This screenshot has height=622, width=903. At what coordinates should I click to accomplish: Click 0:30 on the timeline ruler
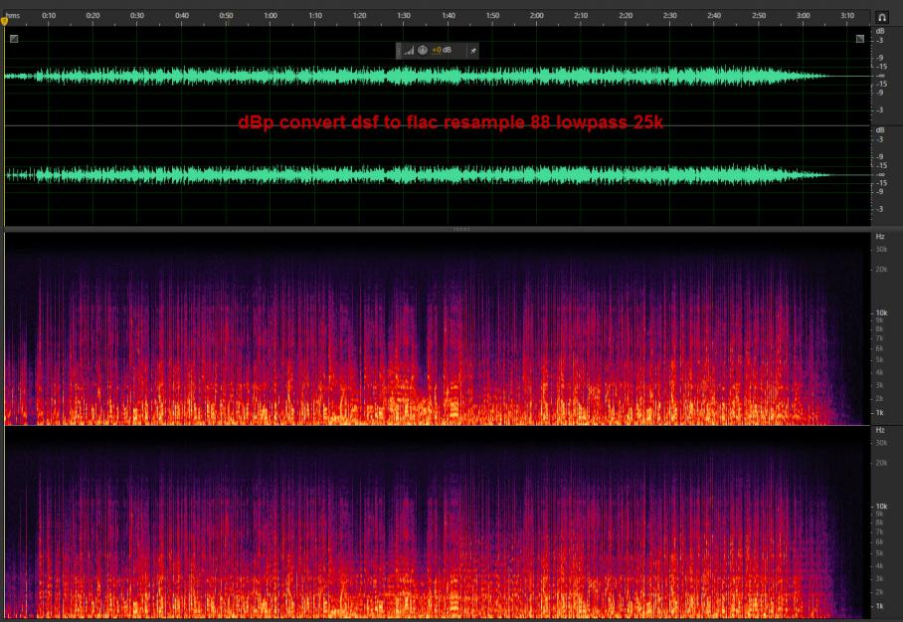[x=136, y=16]
